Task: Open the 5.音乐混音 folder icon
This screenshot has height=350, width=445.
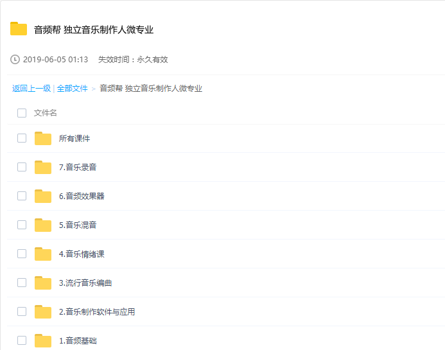Action: [x=43, y=225]
